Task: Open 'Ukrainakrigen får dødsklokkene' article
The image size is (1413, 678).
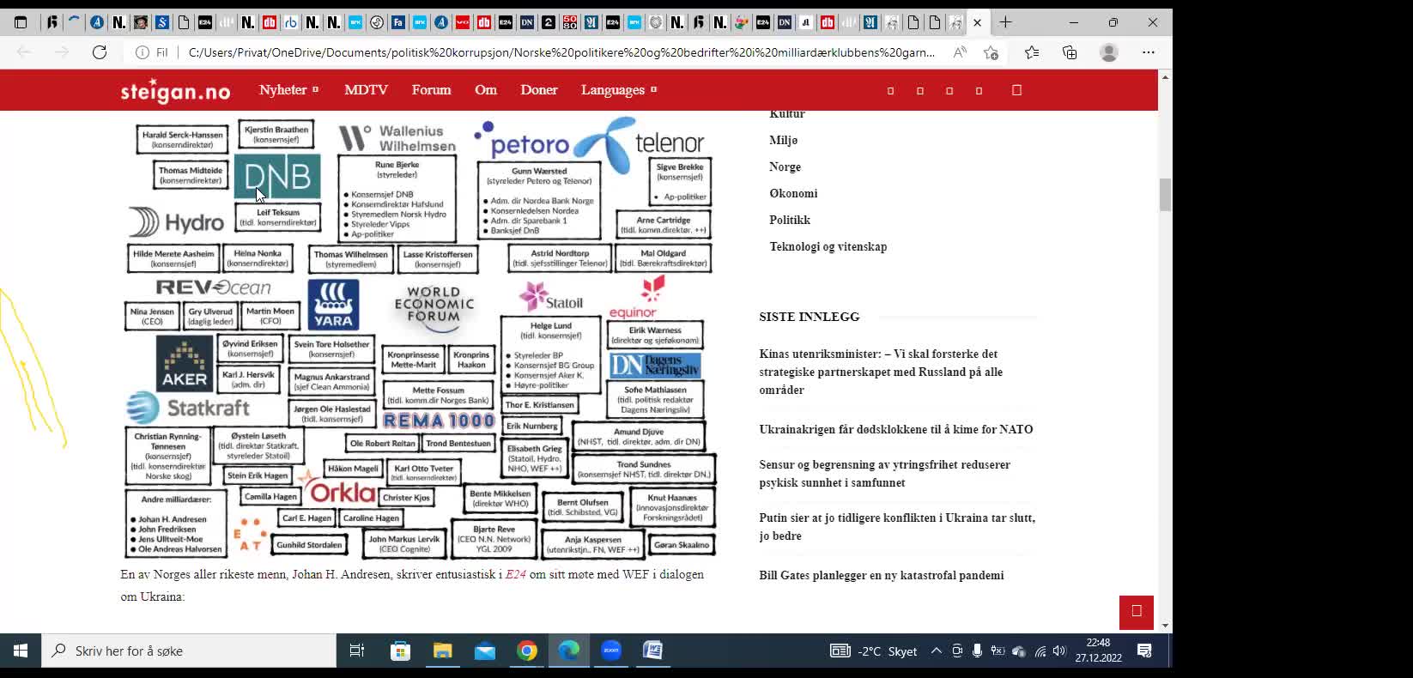Action: pyautogui.click(x=896, y=429)
